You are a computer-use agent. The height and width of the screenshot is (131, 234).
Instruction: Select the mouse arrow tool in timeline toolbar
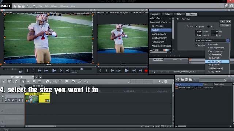[x=23, y=82]
